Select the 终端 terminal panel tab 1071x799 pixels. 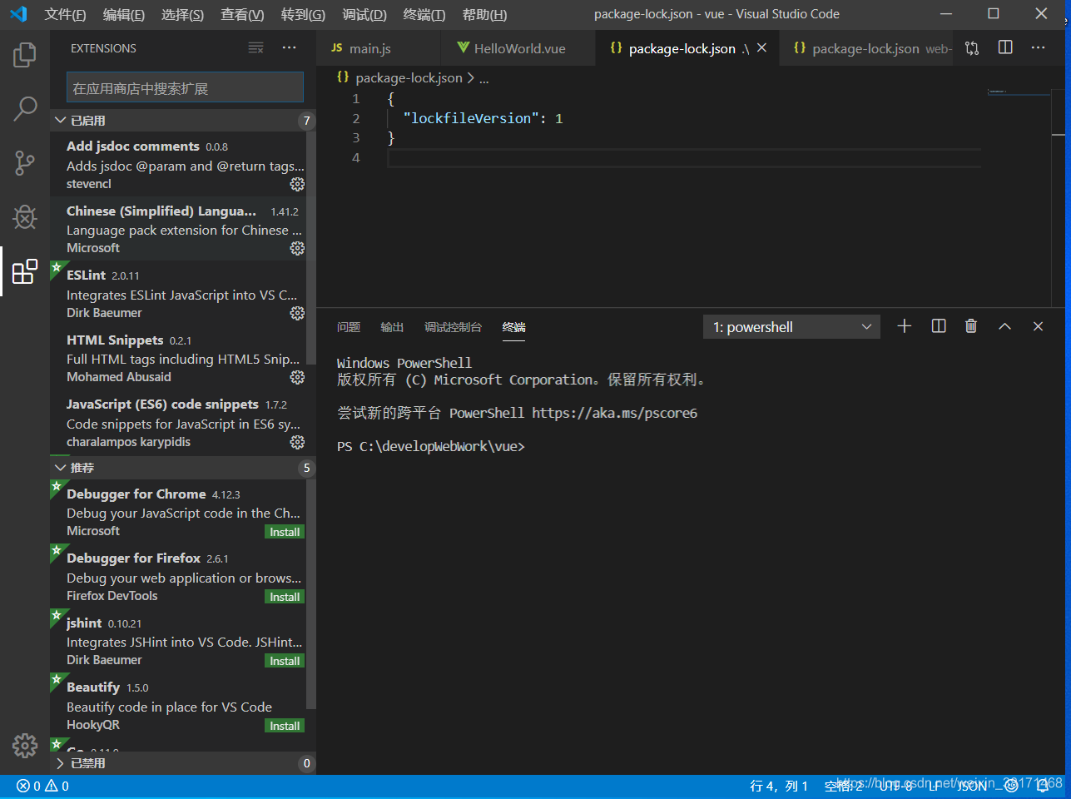pyautogui.click(x=513, y=327)
